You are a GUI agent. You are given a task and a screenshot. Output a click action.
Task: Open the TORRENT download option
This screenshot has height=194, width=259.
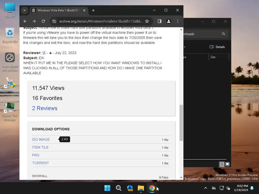coord(40,163)
